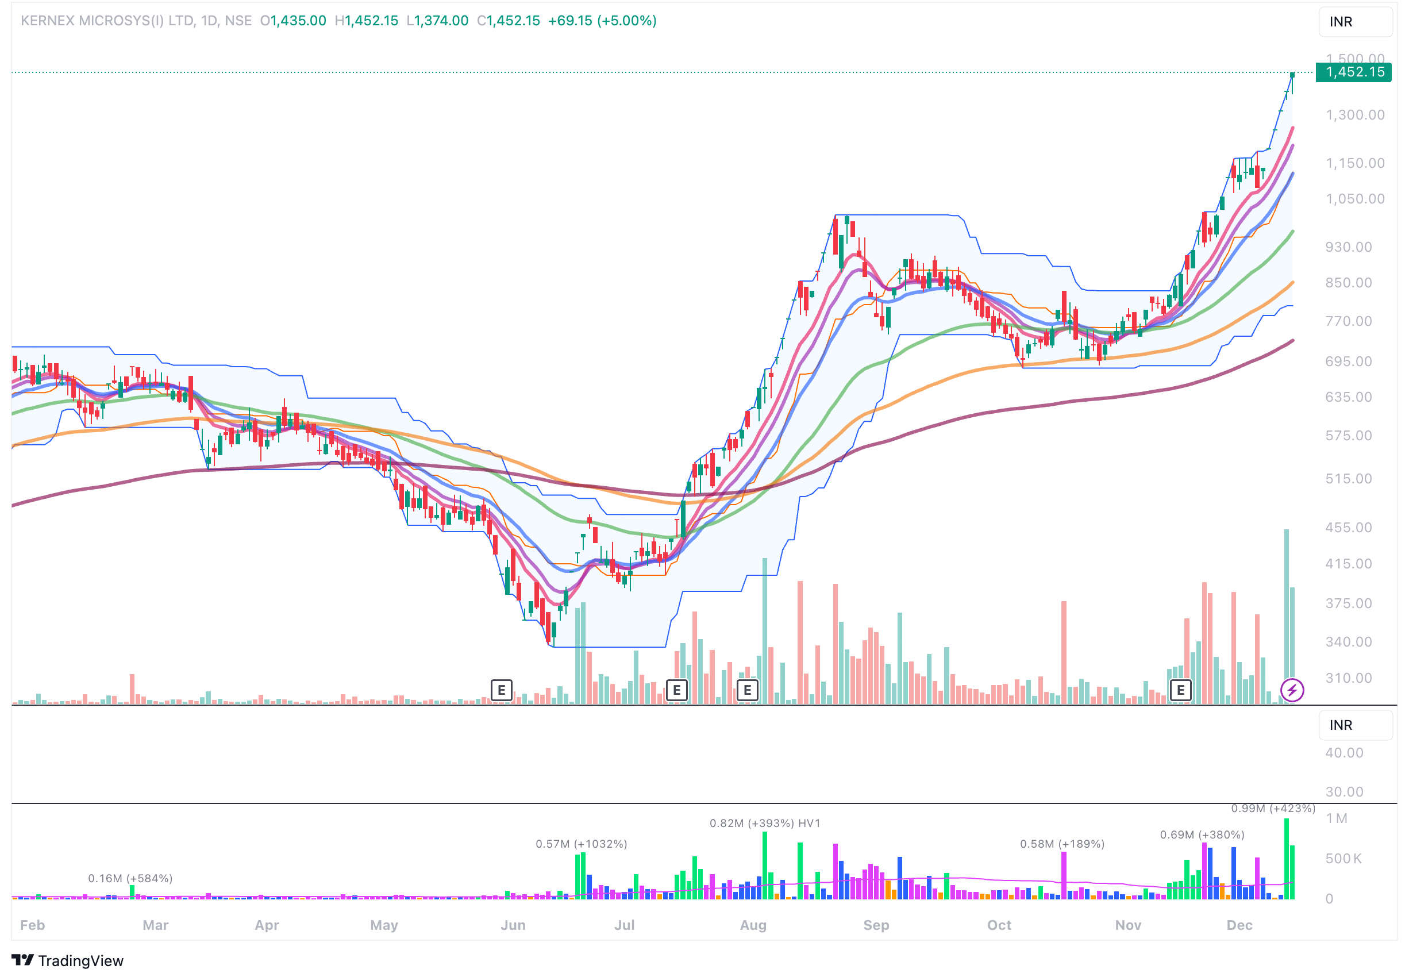
Task: Click the TradingView logo
Action: pyautogui.click(x=67, y=960)
